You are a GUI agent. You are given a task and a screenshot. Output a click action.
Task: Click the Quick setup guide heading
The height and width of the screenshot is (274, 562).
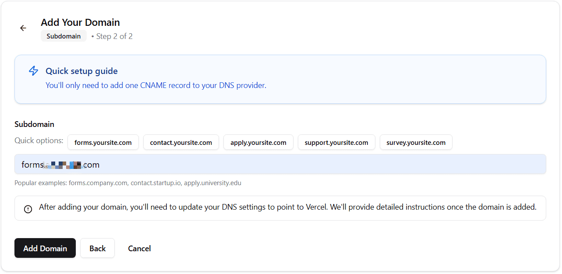coord(81,71)
